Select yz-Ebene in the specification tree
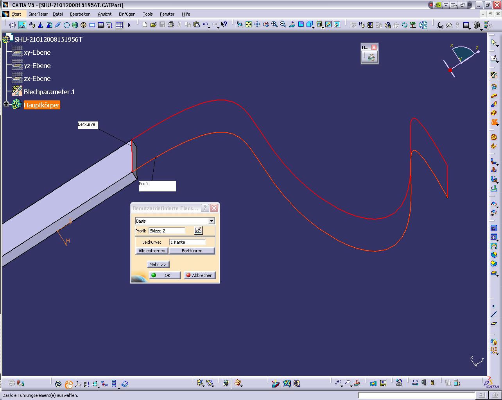The image size is (502, 400). coord(37,66)
